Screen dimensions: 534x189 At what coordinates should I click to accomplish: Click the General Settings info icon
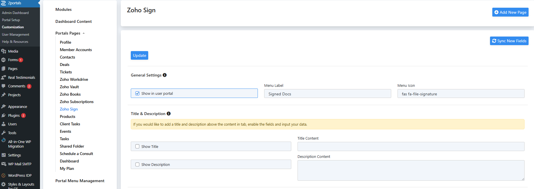(x=164, y=75)
